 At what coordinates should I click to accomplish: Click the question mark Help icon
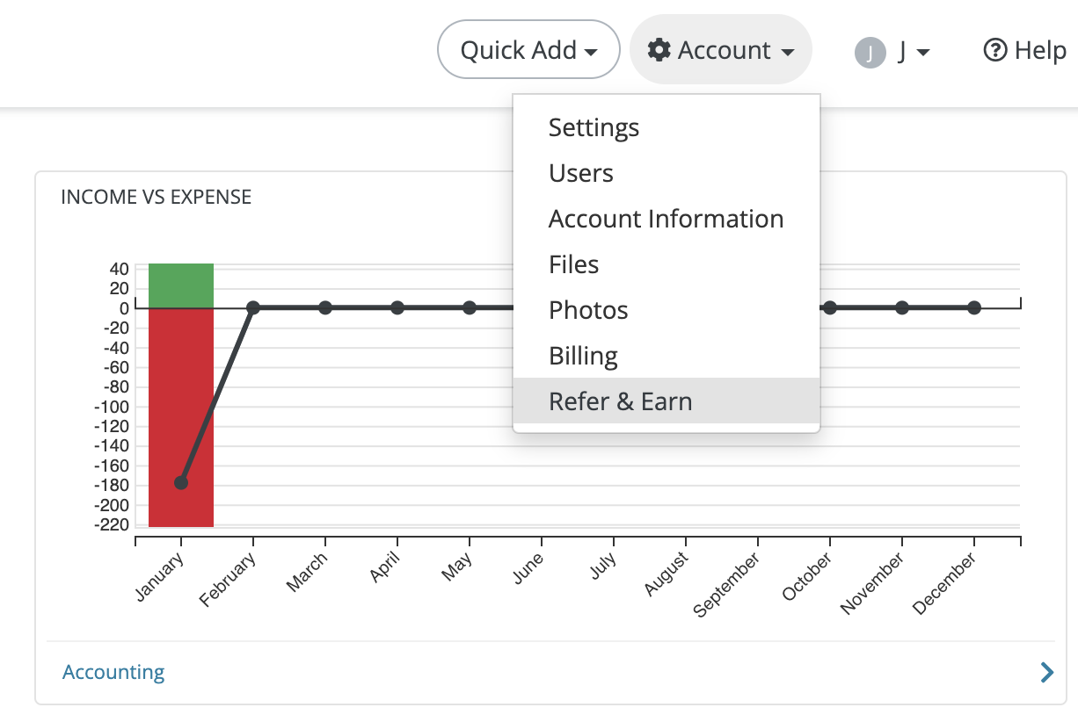pos(994,50)
